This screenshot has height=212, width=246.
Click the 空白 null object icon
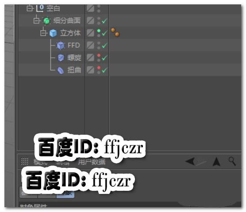(x=40, y=8)
